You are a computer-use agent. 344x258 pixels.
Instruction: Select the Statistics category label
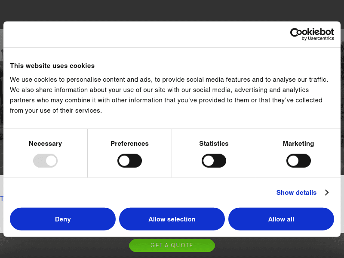tap(214, 144)
